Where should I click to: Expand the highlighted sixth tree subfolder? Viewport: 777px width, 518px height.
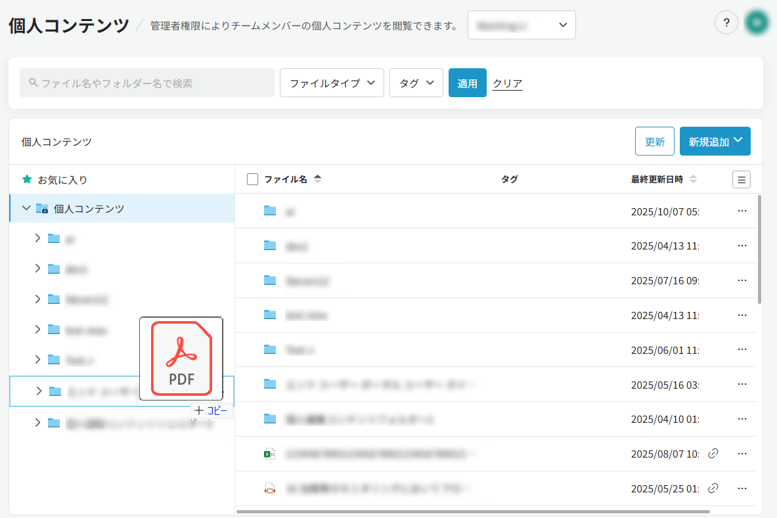point(39,391)
